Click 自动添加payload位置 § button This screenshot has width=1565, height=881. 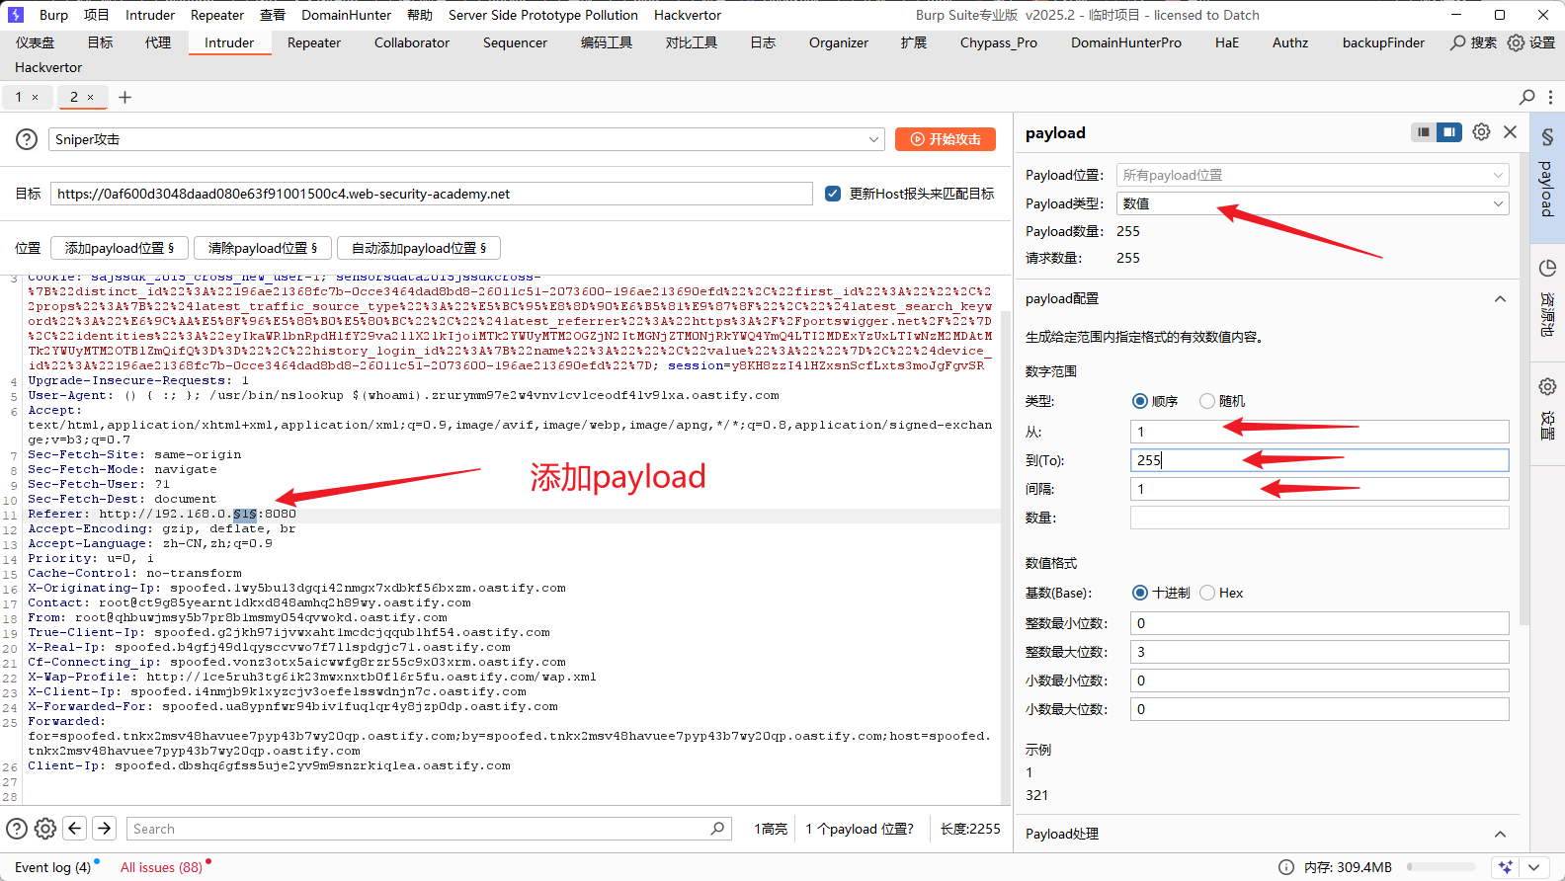[419, 248]
